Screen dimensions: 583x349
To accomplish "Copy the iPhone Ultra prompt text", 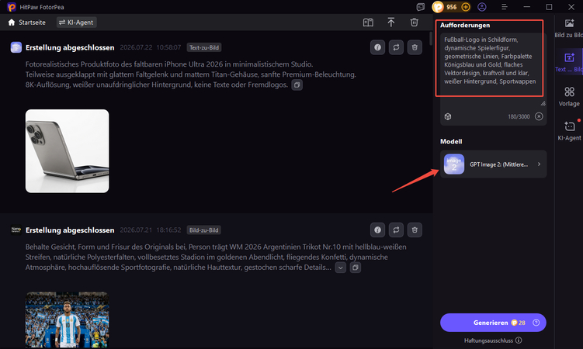I will [x=297, y=85].
